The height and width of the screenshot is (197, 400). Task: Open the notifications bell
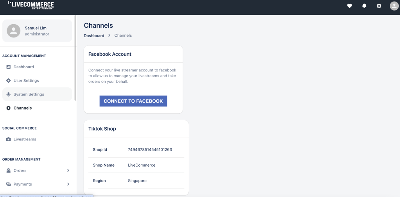coord(364,6)
